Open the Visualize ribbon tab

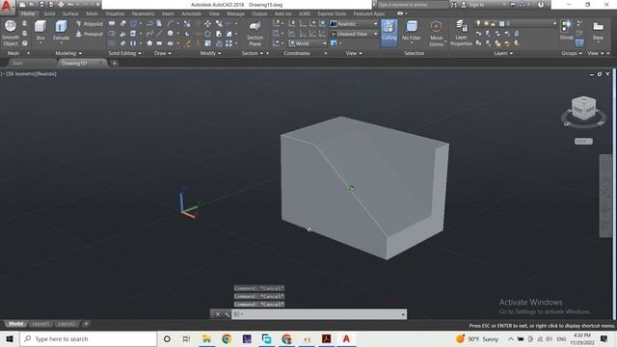(x=115, y=13)
